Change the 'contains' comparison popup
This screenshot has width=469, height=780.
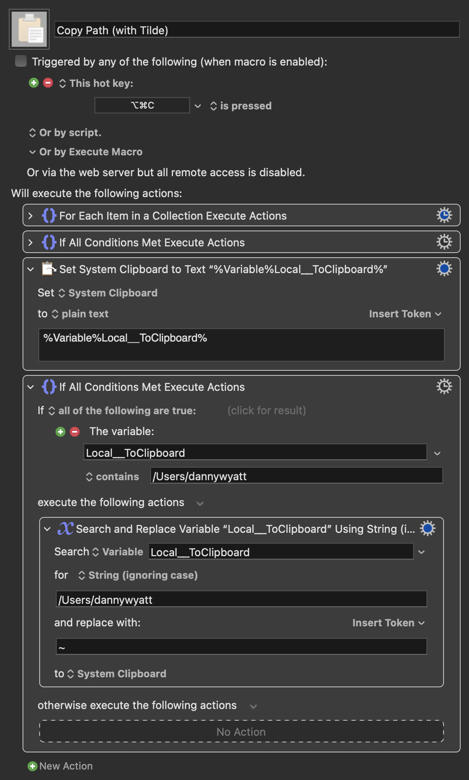[112, 477]
